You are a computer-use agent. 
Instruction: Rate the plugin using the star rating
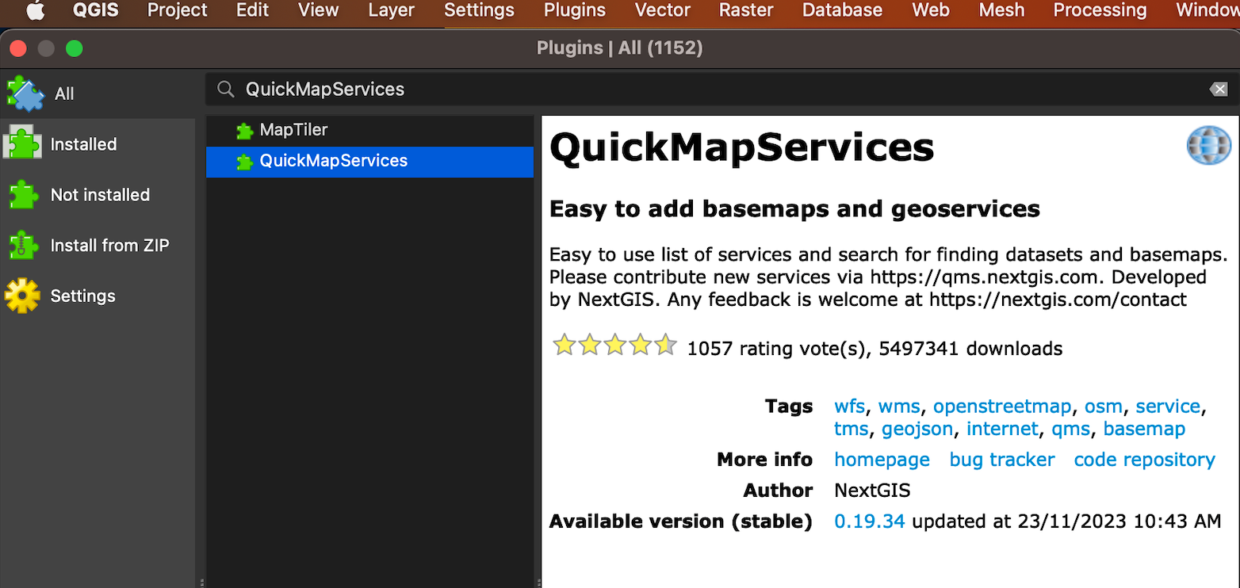click(614, 346)
